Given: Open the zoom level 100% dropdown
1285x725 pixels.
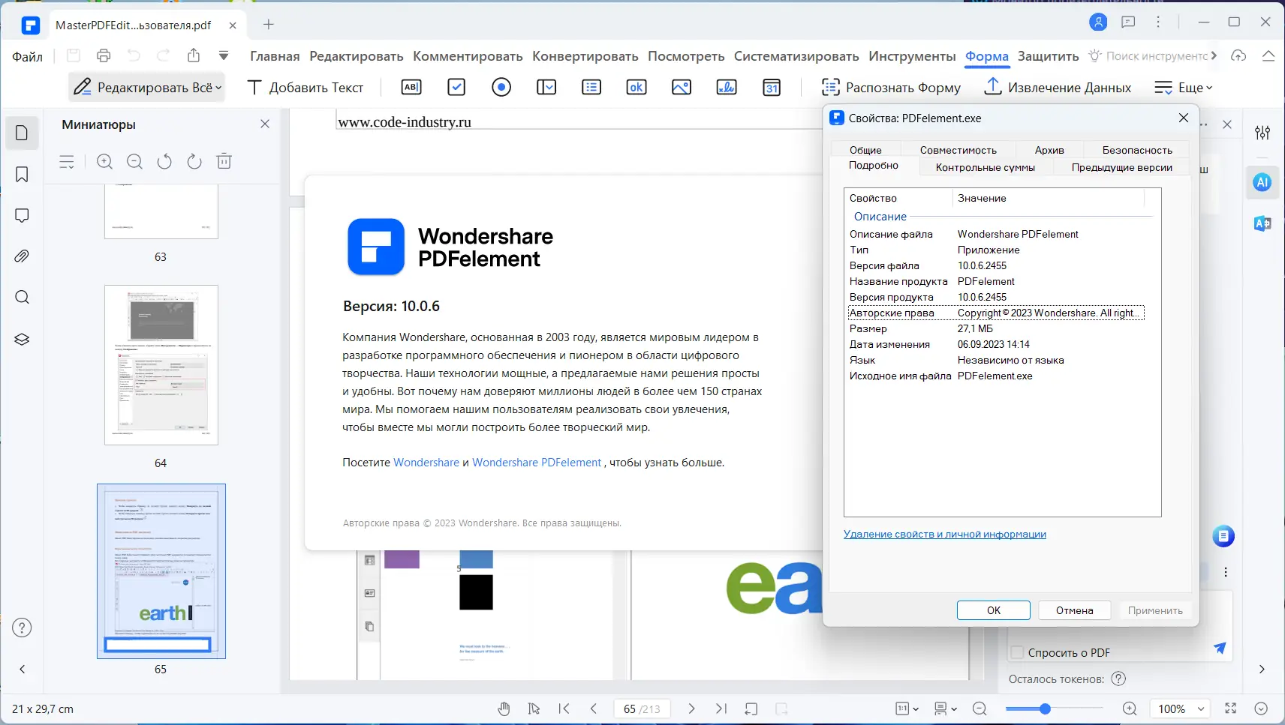Looking at the screenshot, I should (1180, 709).
